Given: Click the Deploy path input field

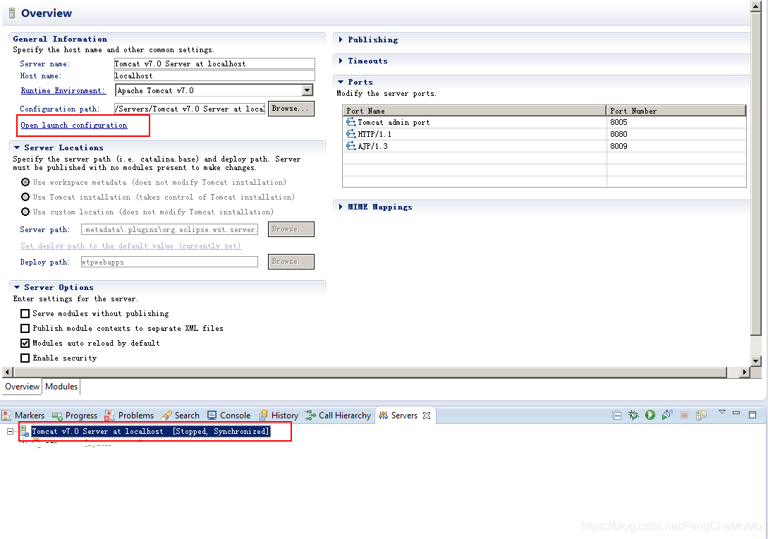Looking at the screenshot, I should point(169,262).
